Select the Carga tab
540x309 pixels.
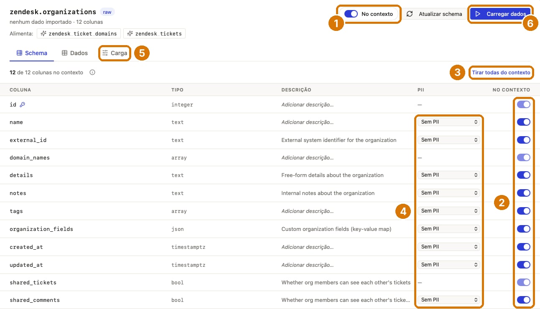coord(115,53)
